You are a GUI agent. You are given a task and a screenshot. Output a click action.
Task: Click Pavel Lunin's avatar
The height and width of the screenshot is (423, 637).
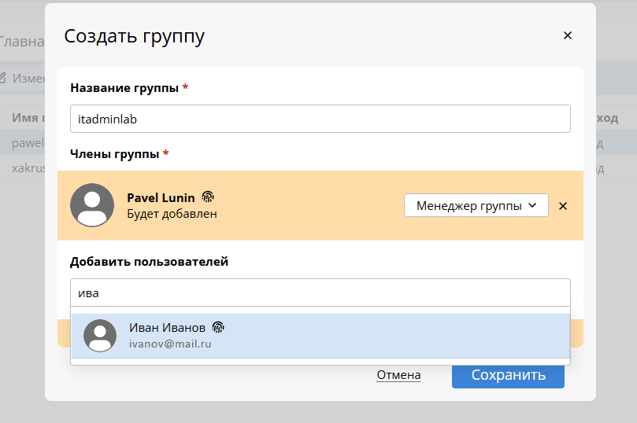click(x=92, y=204)
